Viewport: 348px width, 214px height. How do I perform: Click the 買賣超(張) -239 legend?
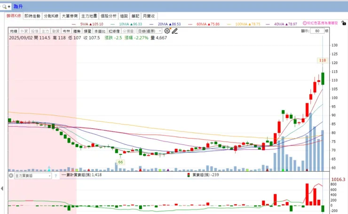point(206,175)
